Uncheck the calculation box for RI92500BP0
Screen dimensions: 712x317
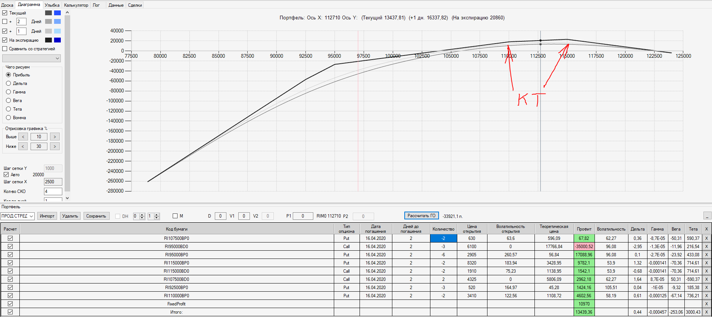[10, 288]
